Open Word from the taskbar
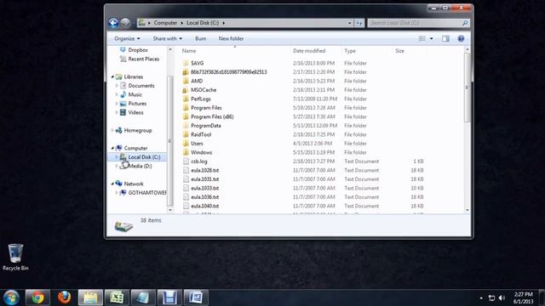Screen dimensions: 545x306 click(196, 297)
